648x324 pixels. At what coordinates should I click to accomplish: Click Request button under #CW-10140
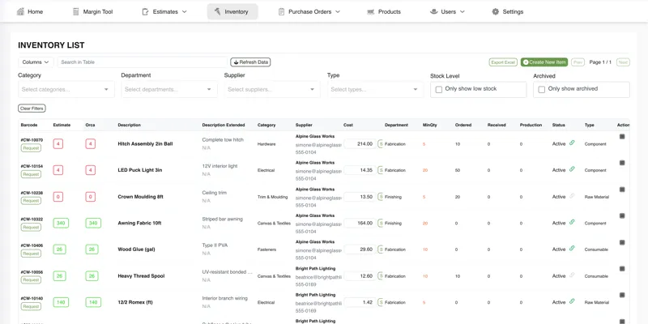pos(31,307)
